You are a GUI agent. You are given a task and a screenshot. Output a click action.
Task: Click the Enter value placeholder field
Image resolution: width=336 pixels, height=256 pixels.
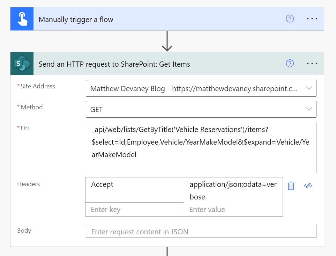pos(233,209)
